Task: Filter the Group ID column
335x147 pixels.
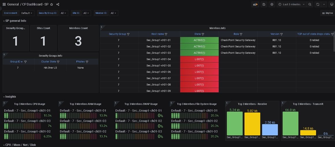Action: [x=25, y=62]
